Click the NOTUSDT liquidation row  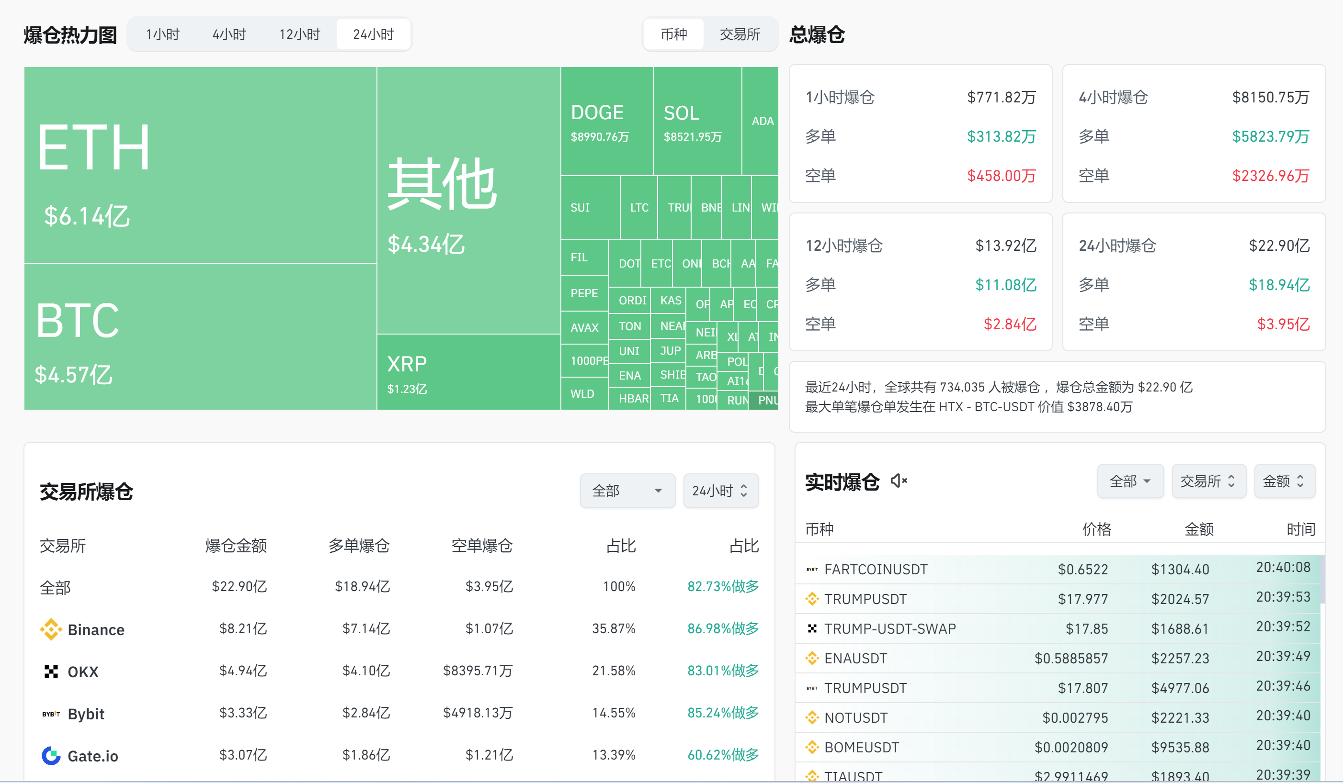coord(1058,717)
